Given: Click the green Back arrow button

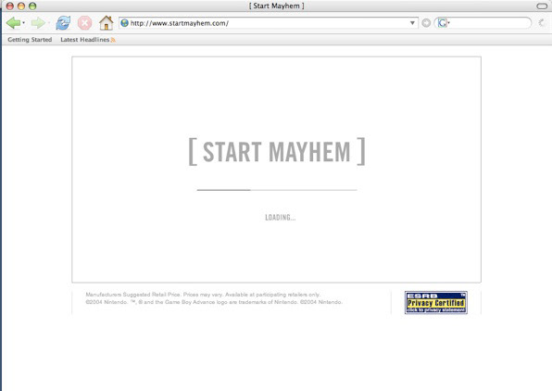Looking at the screenshot, I should click(x=13, y=23).
